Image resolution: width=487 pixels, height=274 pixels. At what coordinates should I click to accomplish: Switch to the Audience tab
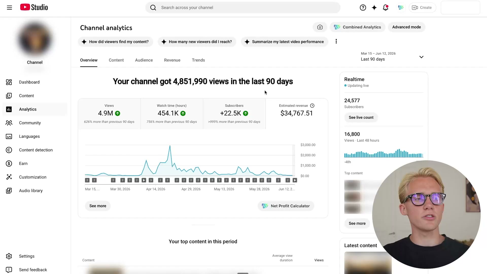click(144, 60)
